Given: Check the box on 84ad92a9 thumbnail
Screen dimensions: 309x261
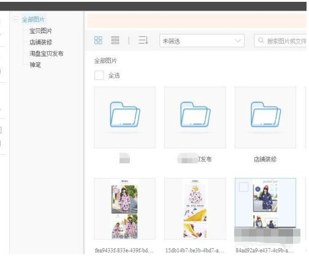Looking at the screenshot, I should 243,187.
